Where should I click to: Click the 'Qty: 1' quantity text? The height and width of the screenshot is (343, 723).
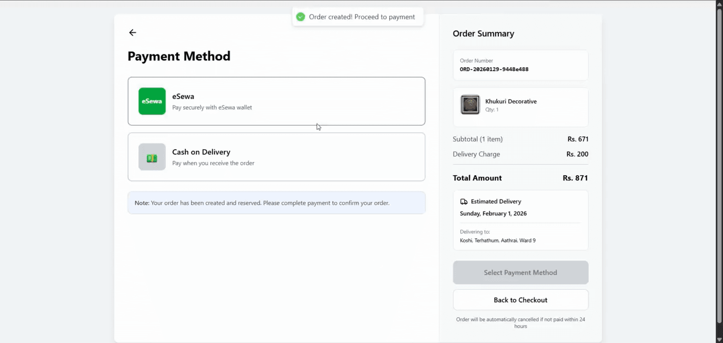point(492,110)
